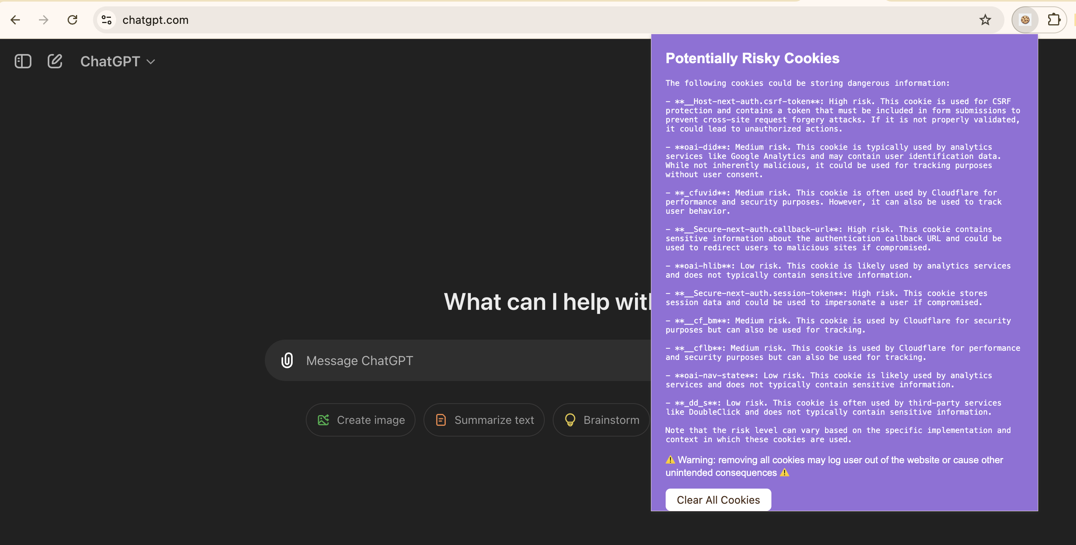This screenshot has width=1076, height=545.
Task: Select the Summarize text suggestion
Action: pos(484,420)
